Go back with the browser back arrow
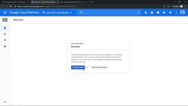The width and height of the screenshot is (188, 106). pos(3,6)
